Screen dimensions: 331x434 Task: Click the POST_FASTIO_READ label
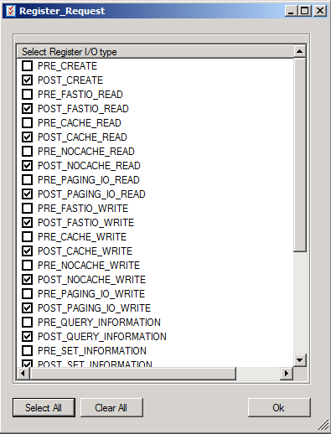pos(83,109)
